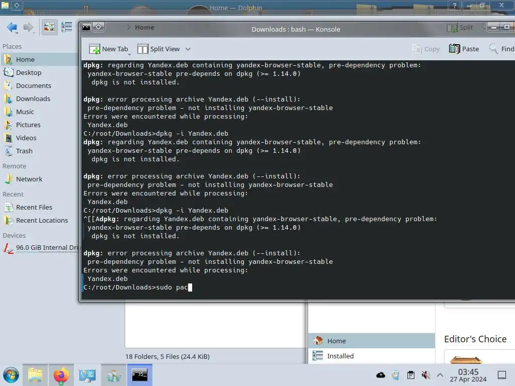This screenshot has width=515, height=386.
Task: Click the Copy button in Konsole toolbar
Action: (426, 49)
